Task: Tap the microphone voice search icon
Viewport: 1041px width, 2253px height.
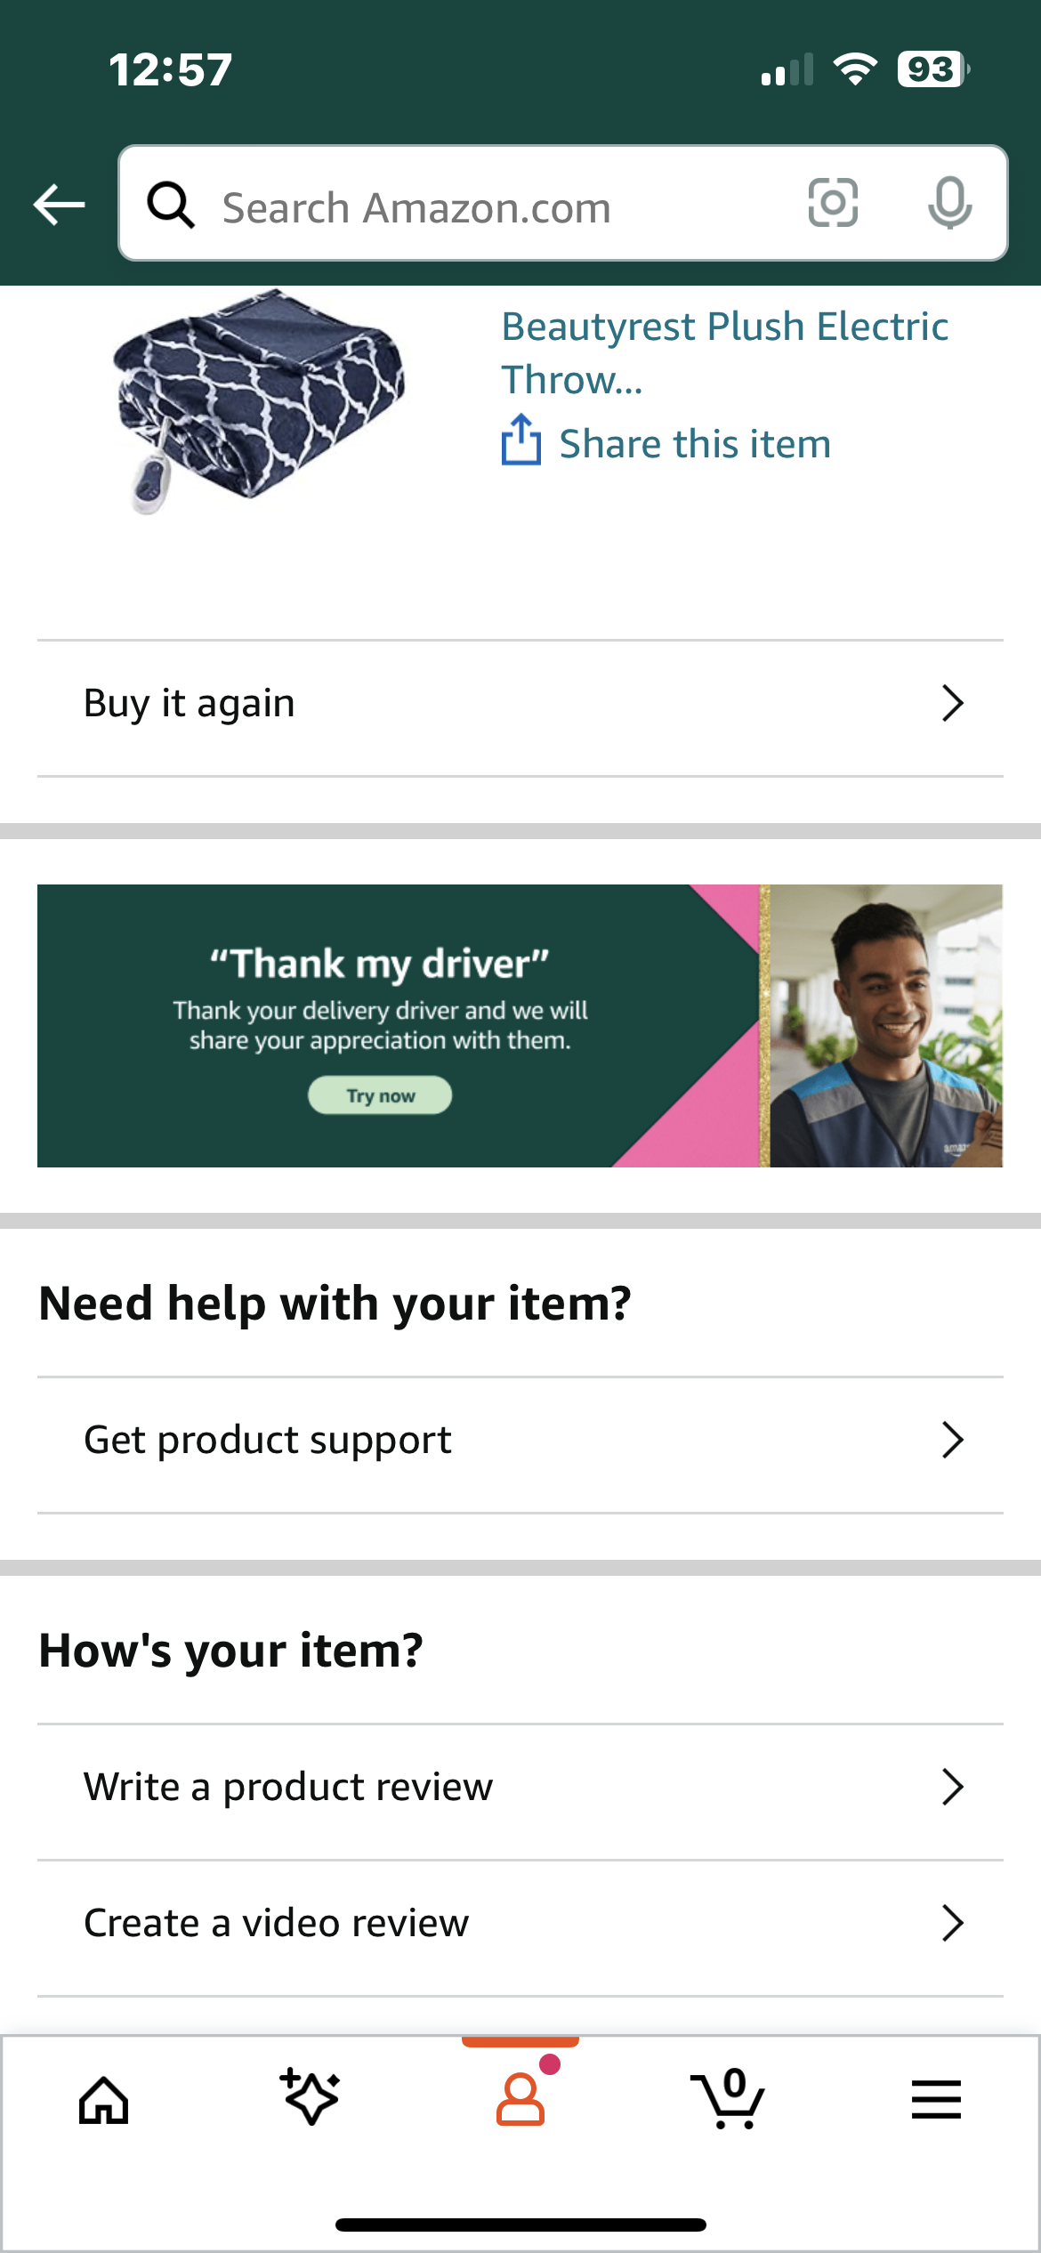Action: point(949,203)
